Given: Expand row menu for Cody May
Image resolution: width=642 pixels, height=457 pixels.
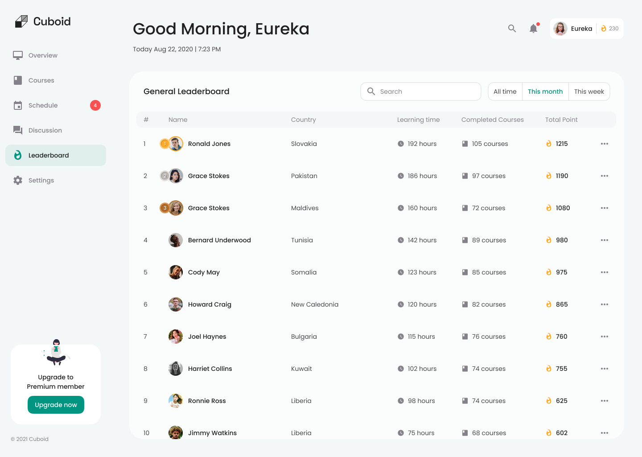Looking at the screenshot, I should pos(604,272).
